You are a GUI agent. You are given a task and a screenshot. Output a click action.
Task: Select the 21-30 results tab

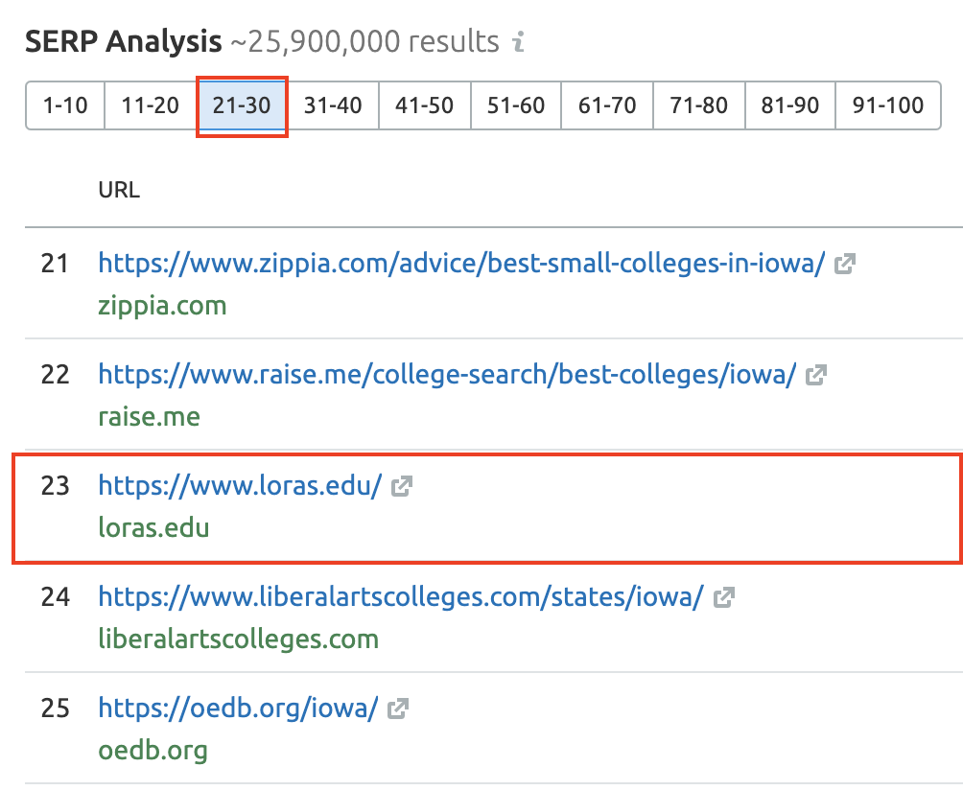click(x=242, y=105)
